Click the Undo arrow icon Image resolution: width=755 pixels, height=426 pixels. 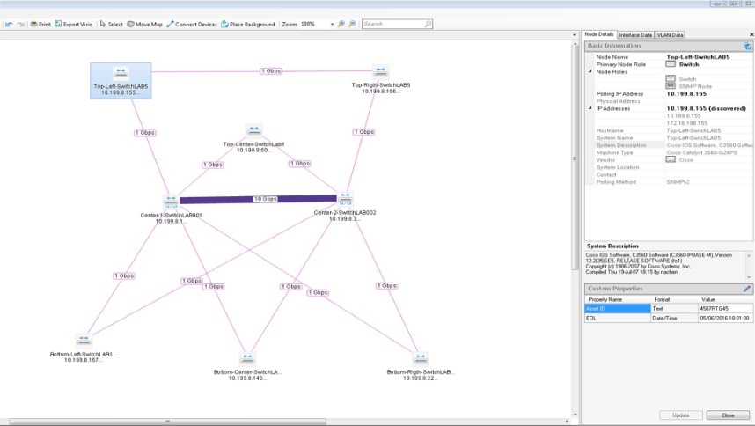click(9, 24)
